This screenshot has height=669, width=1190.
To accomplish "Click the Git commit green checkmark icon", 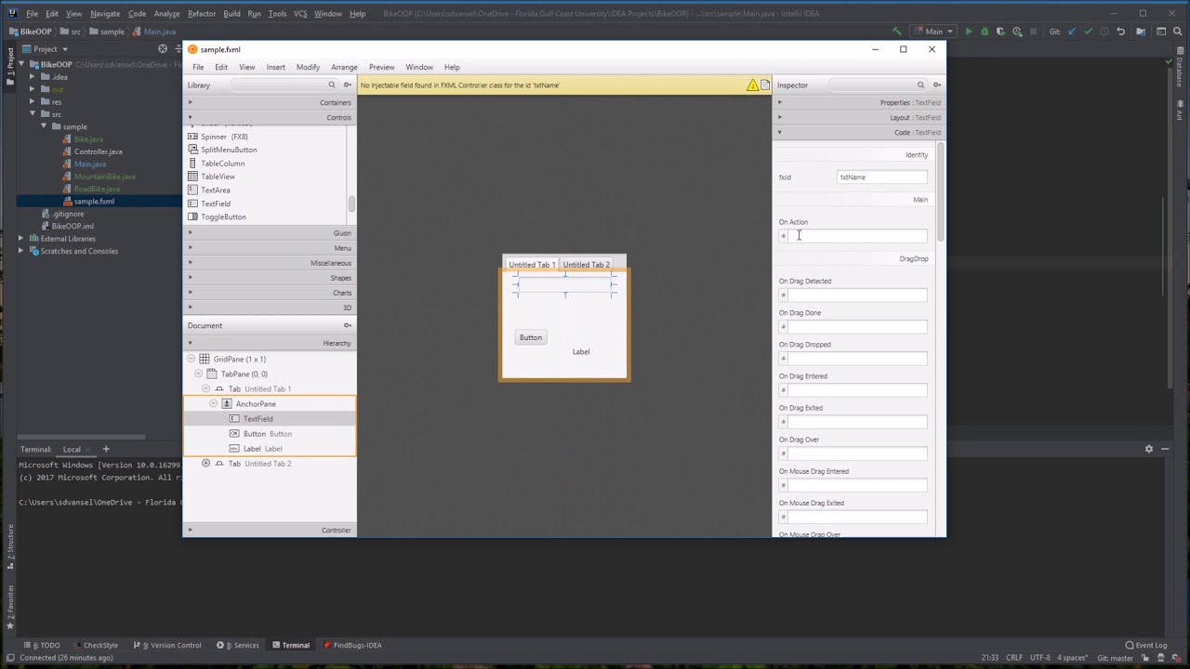I will click(x=1088, y=32).
